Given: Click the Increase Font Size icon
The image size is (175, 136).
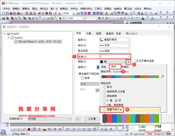Looking at the screenshot, I should pos(125,18).
